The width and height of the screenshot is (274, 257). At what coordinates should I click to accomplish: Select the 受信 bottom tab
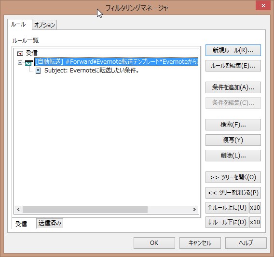coord(21,224)
